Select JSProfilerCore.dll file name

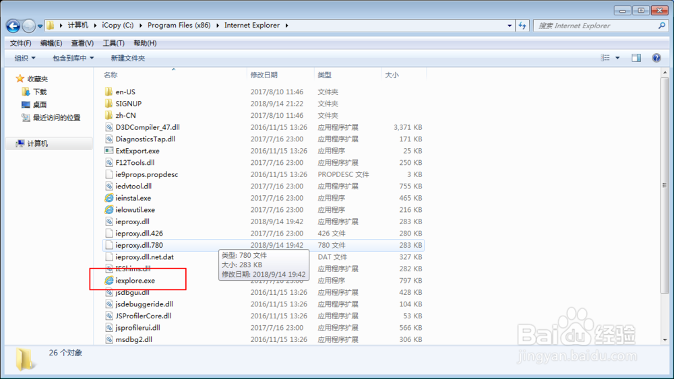143,316
